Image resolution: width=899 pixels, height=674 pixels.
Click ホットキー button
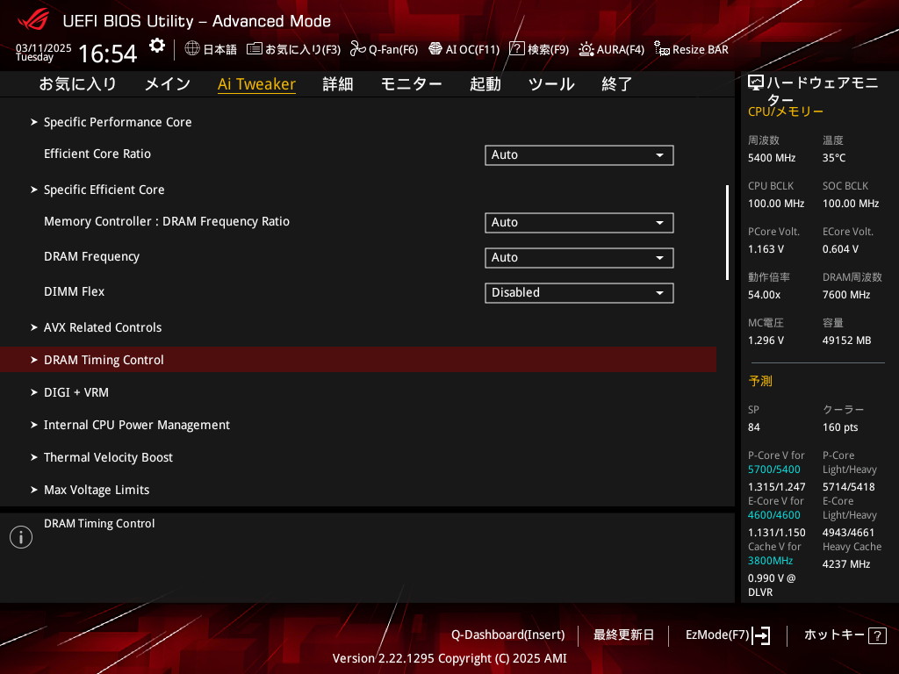pyautogui.click(x=845, y=635)
